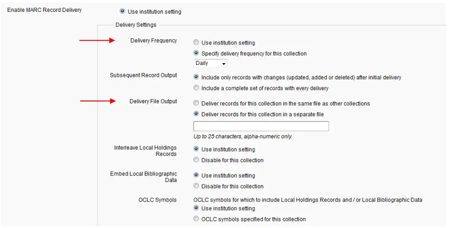
Task: Select Use institution setting for Interleave Local Holdings
Action: pyautogui.click(x=197, y=149)
